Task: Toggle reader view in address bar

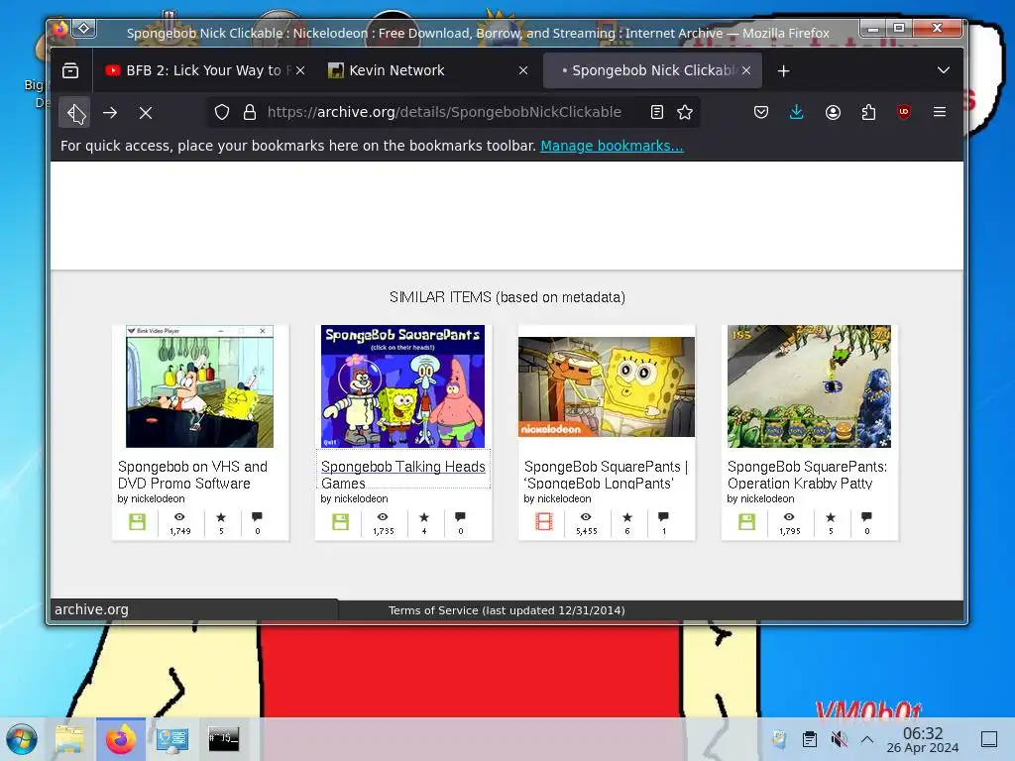Action: tap(657, 113)
